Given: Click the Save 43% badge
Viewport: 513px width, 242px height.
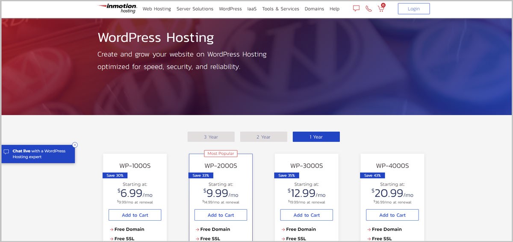Looking at the screenshot, I should click(x=372, y=175).
